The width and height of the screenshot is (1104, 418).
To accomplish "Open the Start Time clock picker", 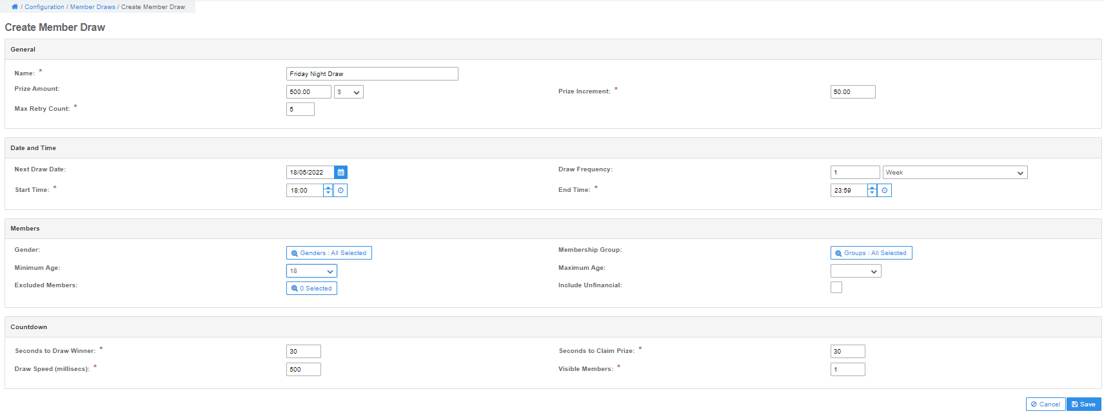I will click(340, 191).
